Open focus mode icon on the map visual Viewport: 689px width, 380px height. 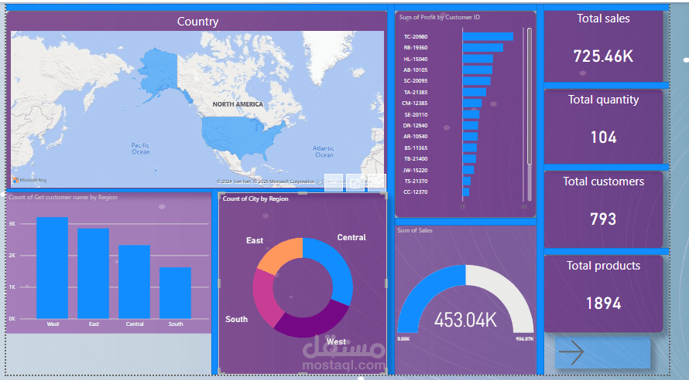point(355,183)
